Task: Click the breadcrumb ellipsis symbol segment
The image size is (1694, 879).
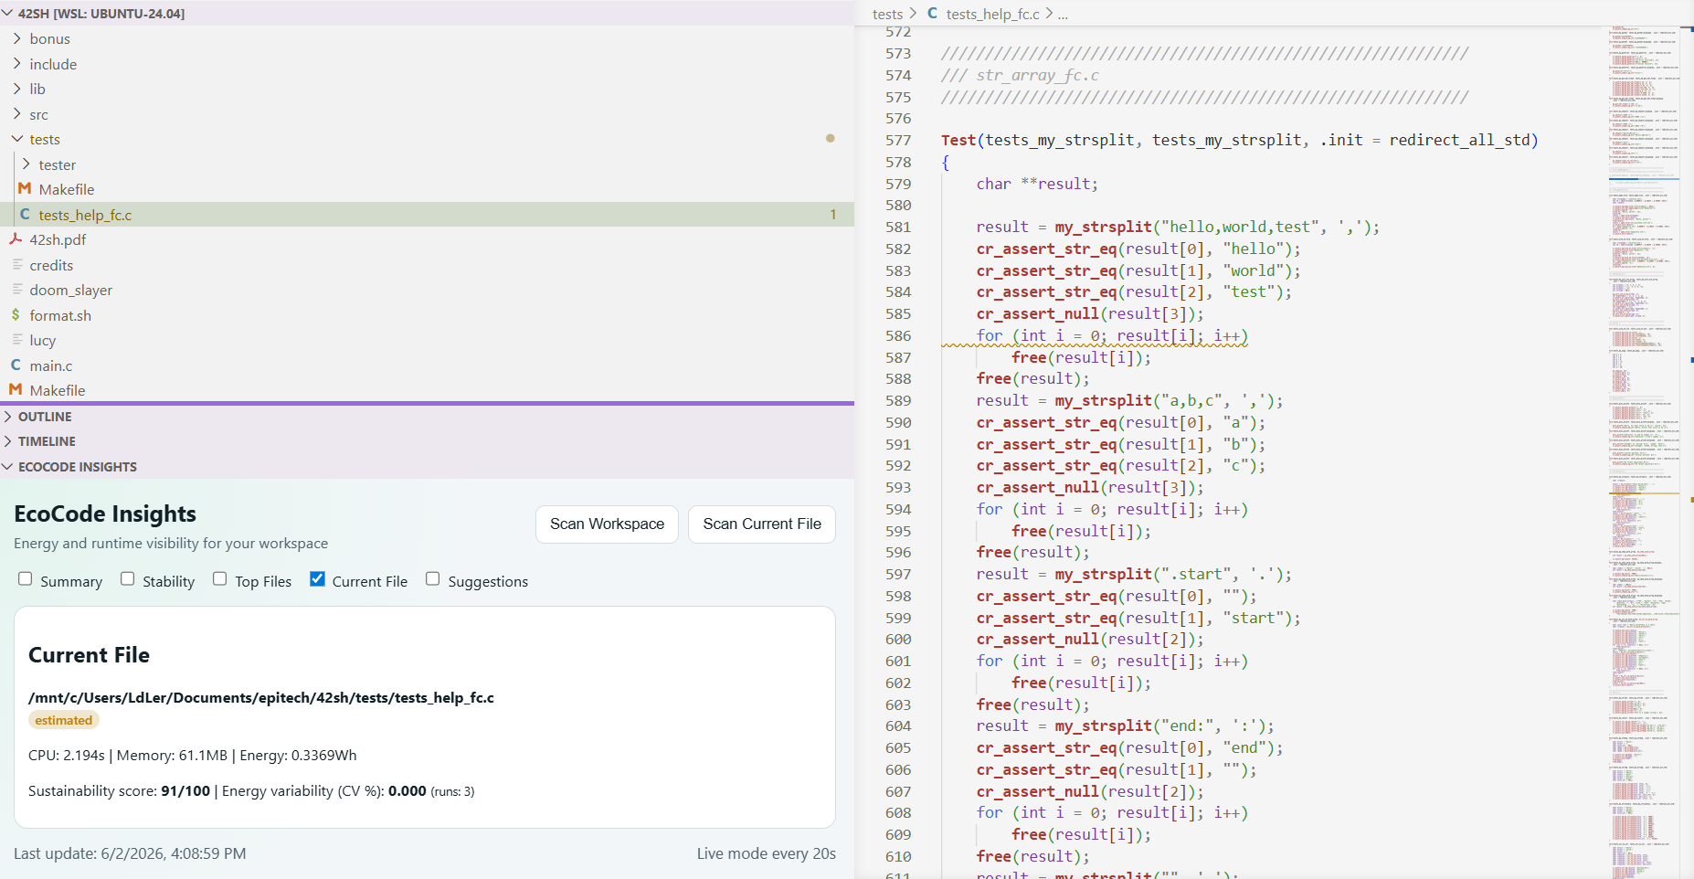Action: 1063,14
